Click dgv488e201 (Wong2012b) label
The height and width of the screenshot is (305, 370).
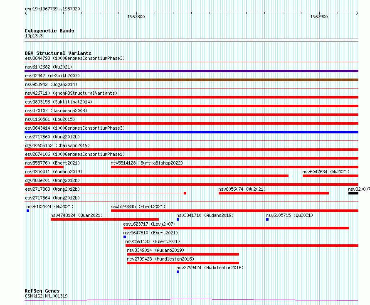click(x=52, y=180)
